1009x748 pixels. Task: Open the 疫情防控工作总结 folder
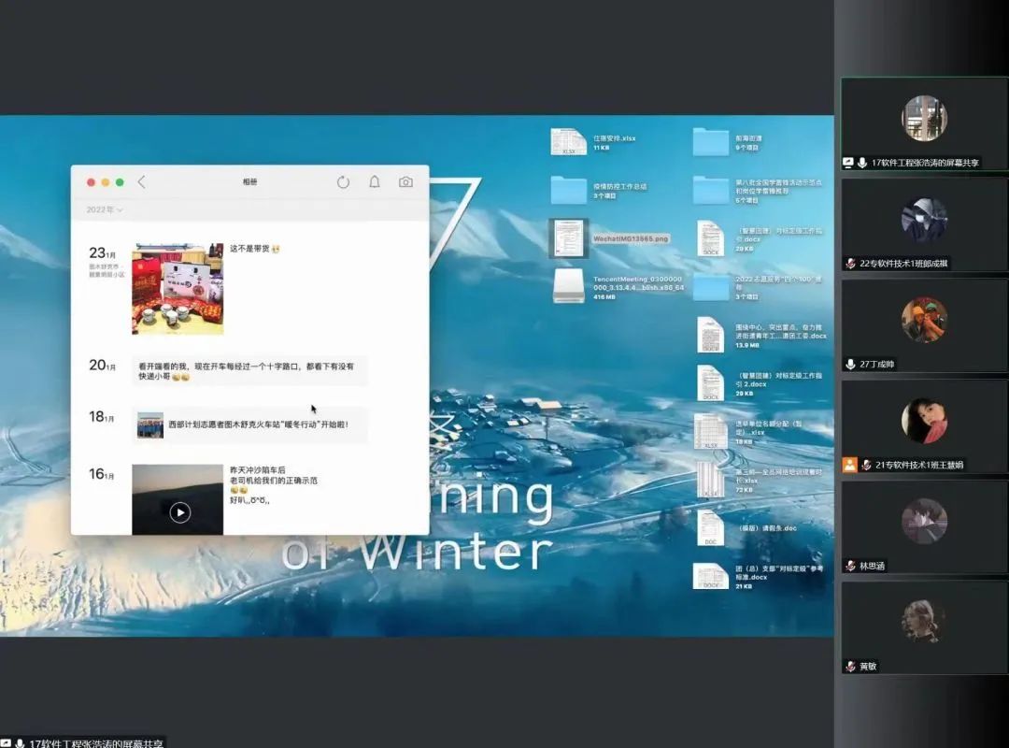pyautogui.click(x=568, y=190)
